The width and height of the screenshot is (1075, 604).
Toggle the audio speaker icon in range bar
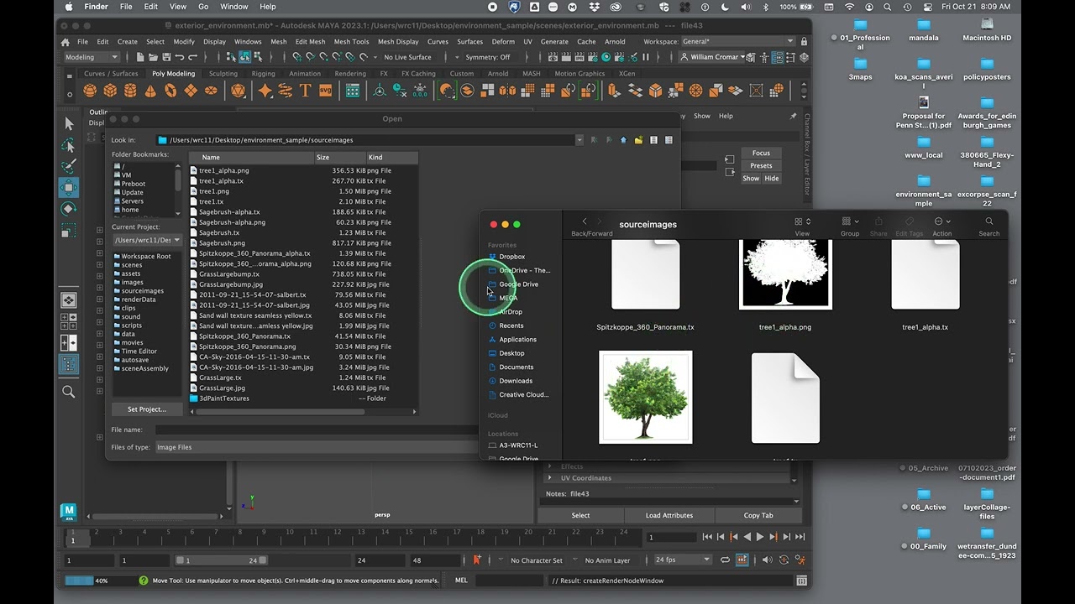click(767, 560)
